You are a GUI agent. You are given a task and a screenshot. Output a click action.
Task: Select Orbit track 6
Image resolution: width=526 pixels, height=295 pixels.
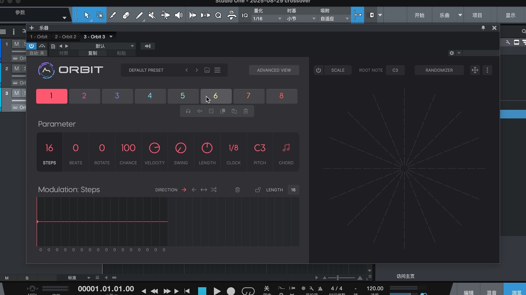pos(216,96)
